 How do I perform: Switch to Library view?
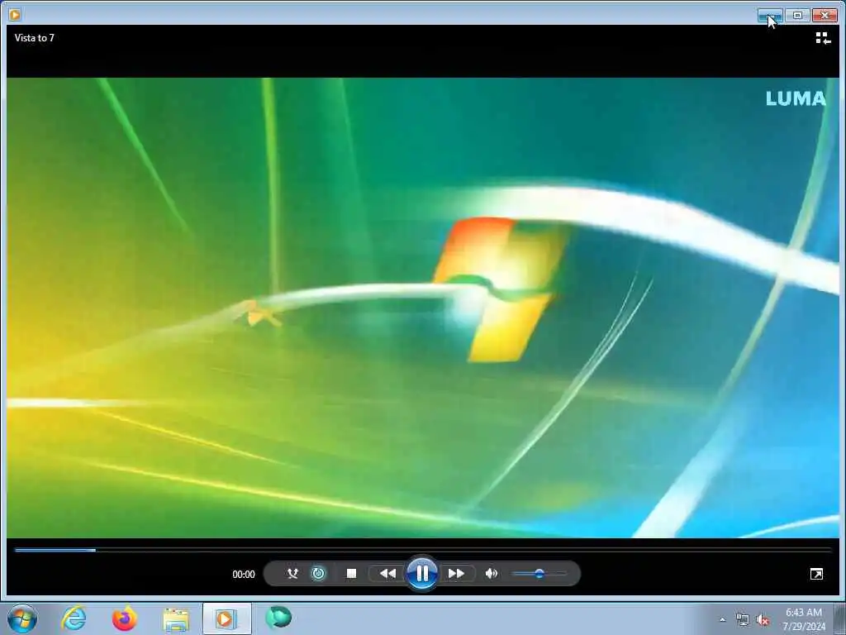822,38
